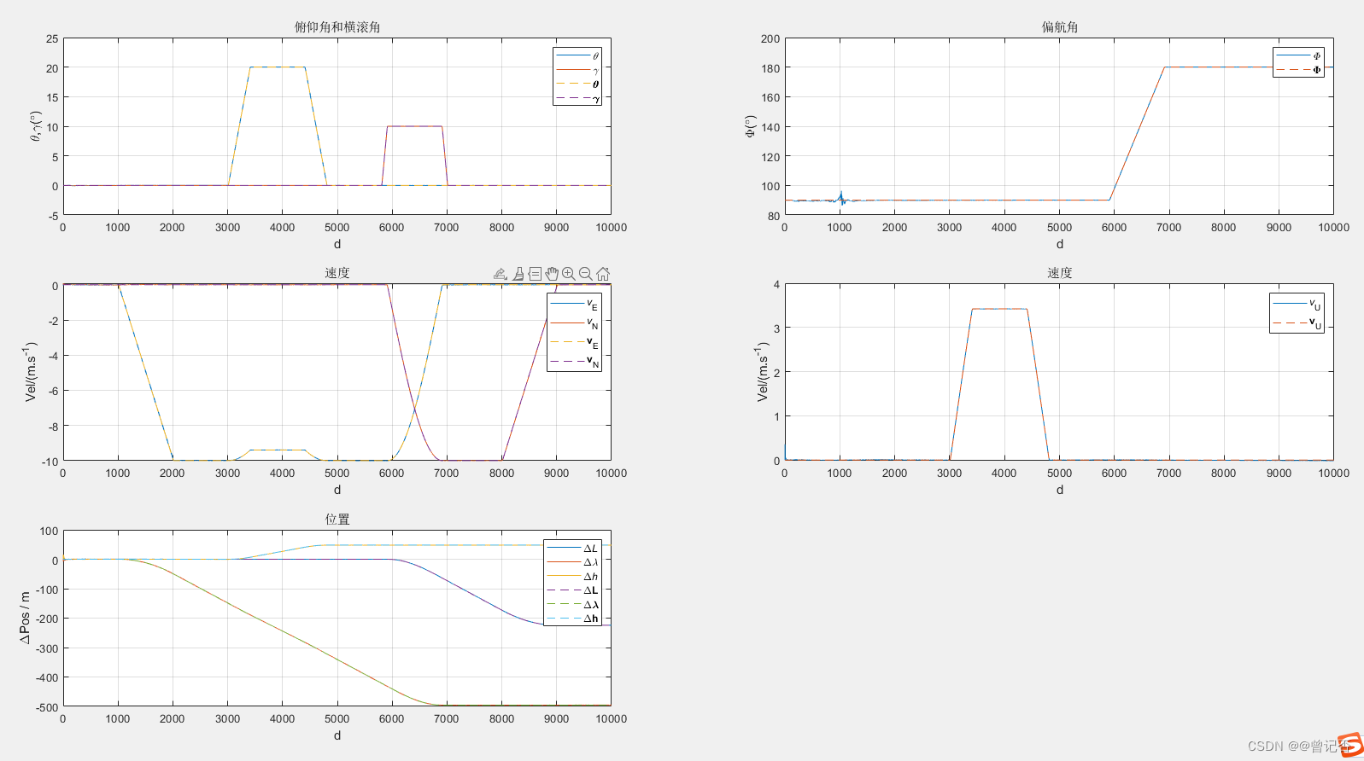Click the dashed purple γ legend entry

(577, 99)
